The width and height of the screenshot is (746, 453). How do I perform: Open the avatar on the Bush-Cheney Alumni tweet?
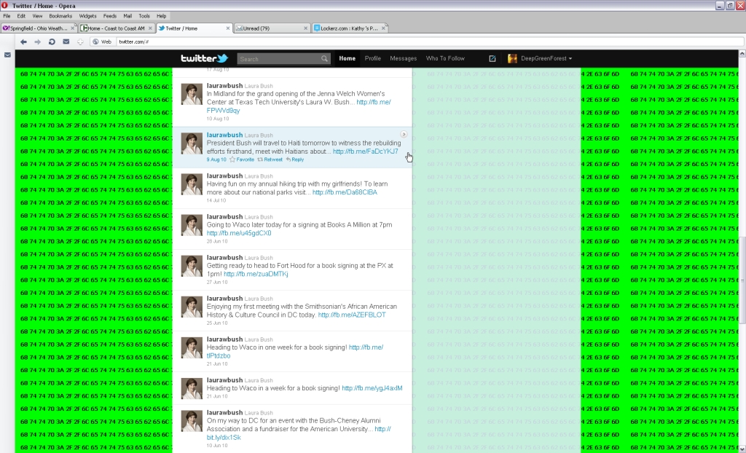192,421
